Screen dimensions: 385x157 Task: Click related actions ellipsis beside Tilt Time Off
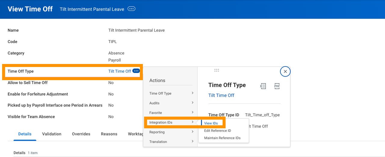pyautogui.click(x=136, y=71)
